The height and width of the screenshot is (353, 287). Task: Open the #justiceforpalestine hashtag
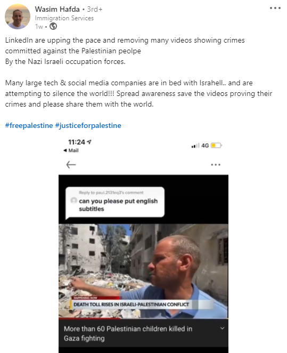[x=88, y=125]
